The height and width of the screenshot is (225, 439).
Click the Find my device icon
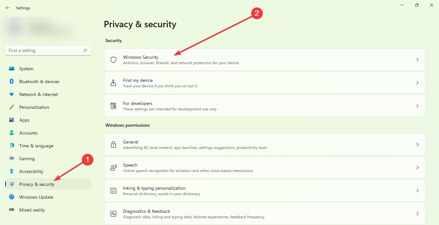tap(113, 83)
